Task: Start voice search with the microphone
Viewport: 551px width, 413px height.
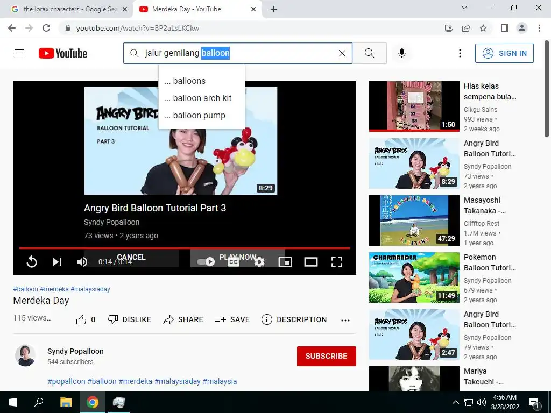Action: coord(402,53)
